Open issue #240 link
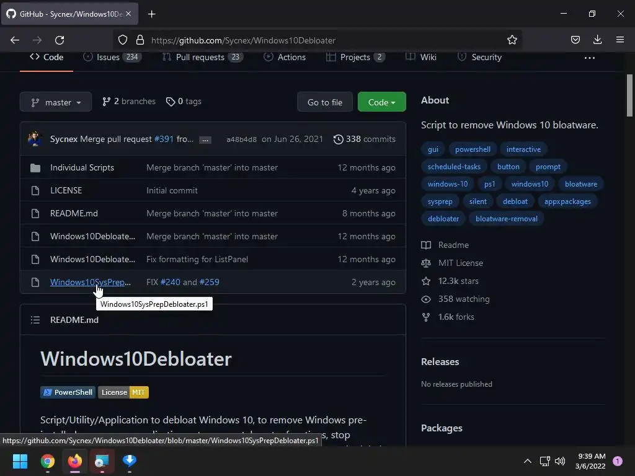The image size is (635, 476). (171, 282)
